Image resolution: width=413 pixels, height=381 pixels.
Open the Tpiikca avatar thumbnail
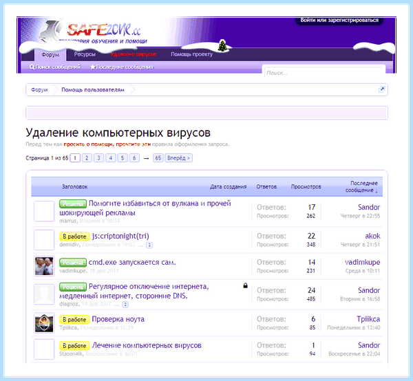(44, 323)
